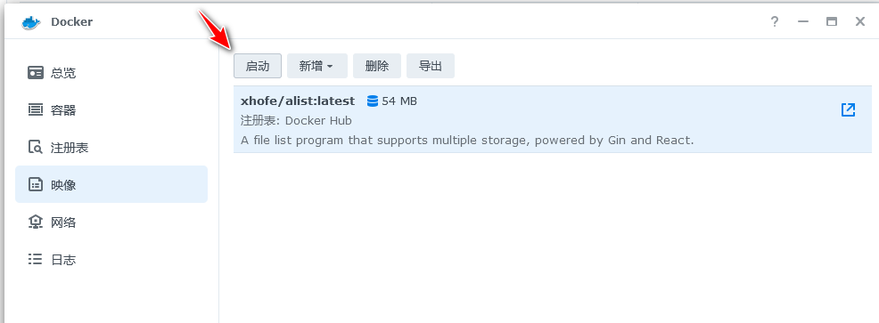Click the blue database size icon

[373, 101]
